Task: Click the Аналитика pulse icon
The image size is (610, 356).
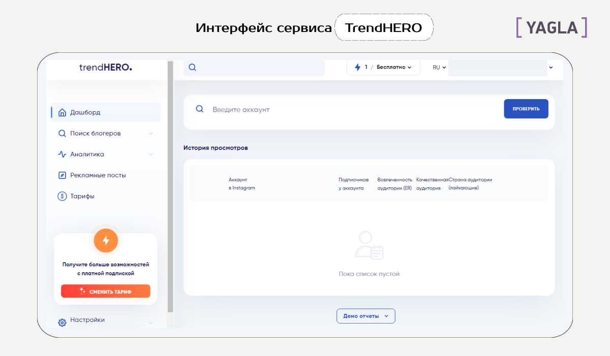Action: pyautogui.click(x=62, y=154)
